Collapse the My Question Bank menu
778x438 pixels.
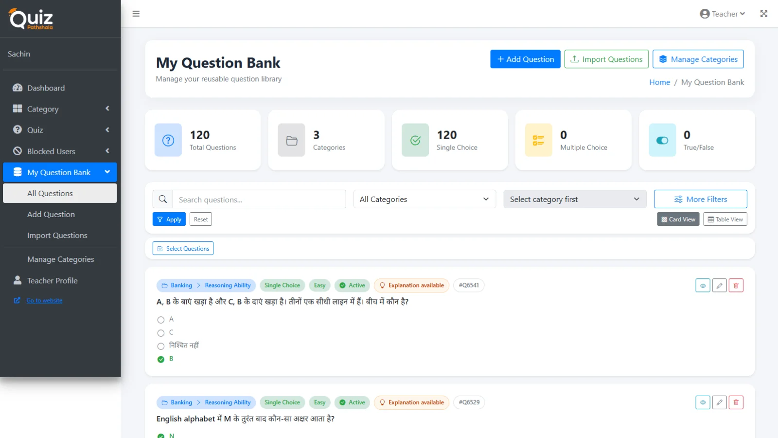coord(60,172)
